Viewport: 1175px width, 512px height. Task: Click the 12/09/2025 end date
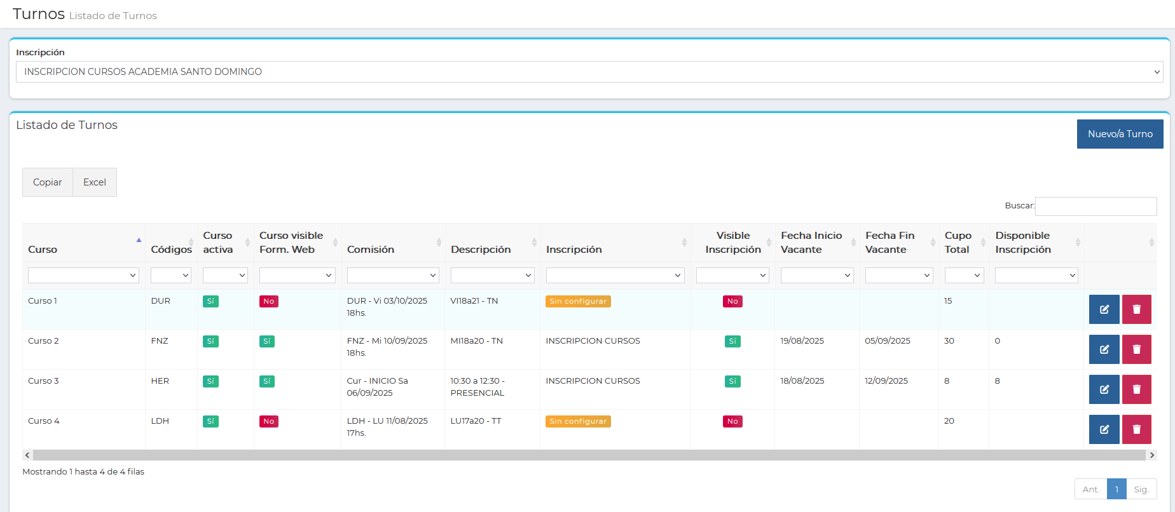pyautogui.click(x=886, y=381)
